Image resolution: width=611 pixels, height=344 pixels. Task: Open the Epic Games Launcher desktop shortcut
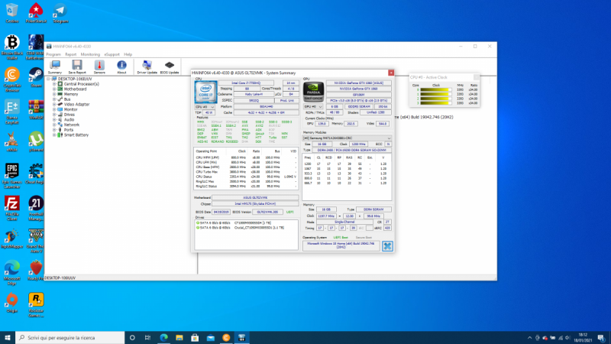tap(11, 171)
